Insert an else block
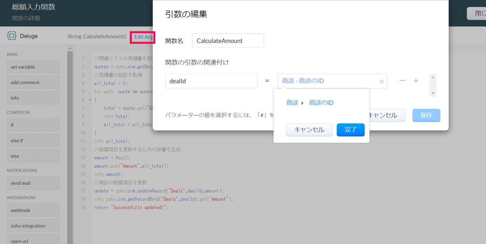Screen dimensions: 486x244 click(33, 156)
